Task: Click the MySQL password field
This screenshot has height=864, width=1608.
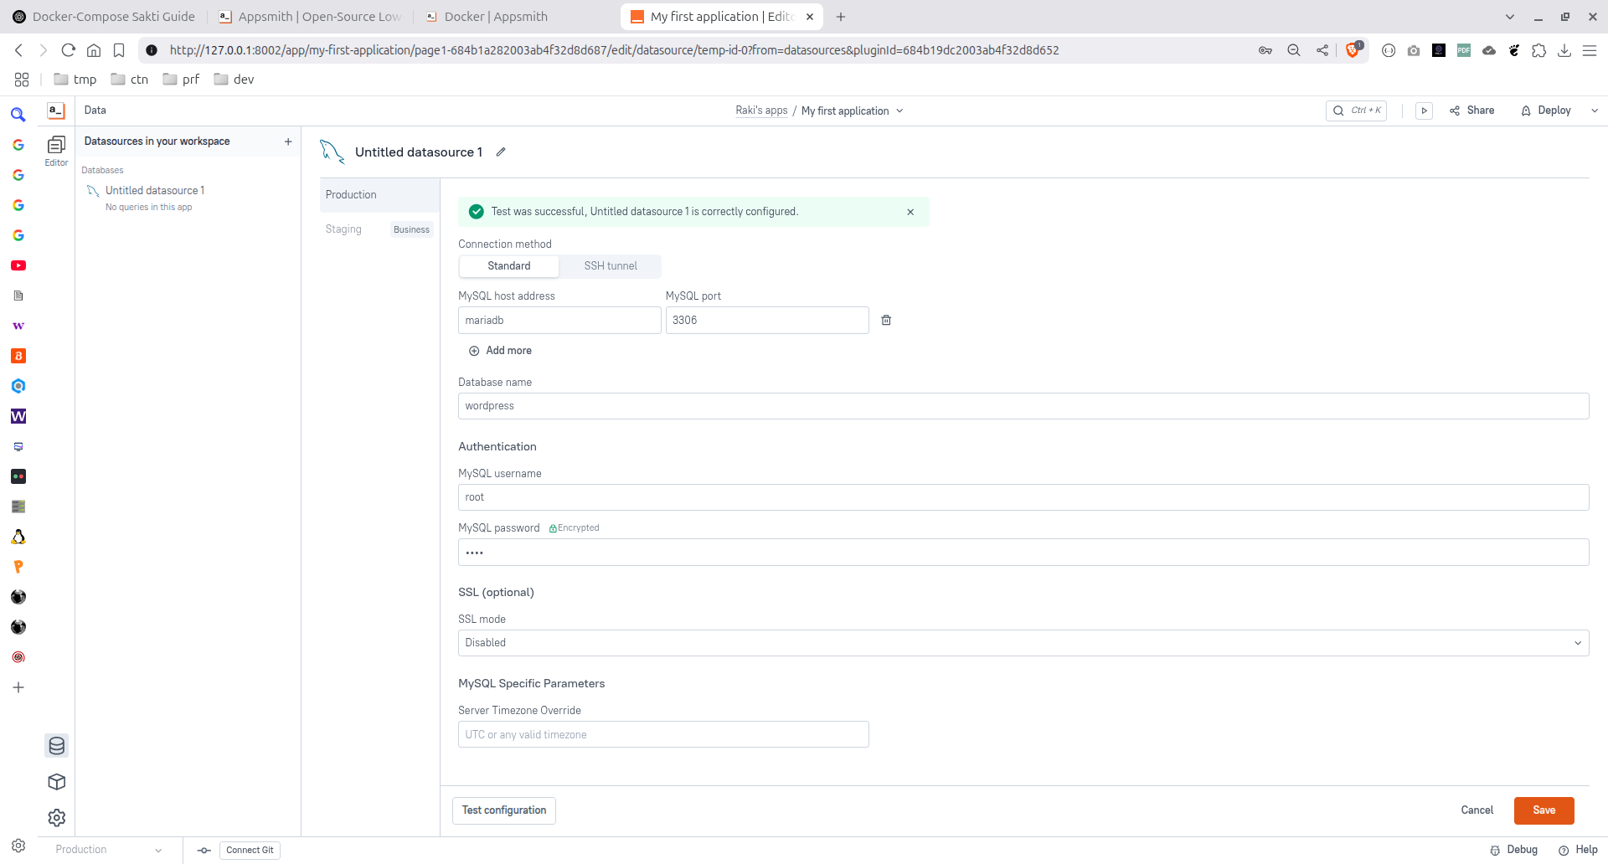Action: 1023,553
